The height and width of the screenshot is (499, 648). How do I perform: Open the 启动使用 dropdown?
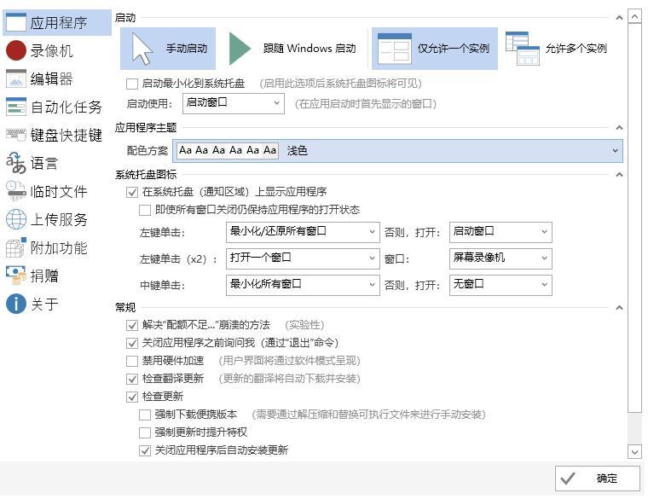[x=233, y=104]
